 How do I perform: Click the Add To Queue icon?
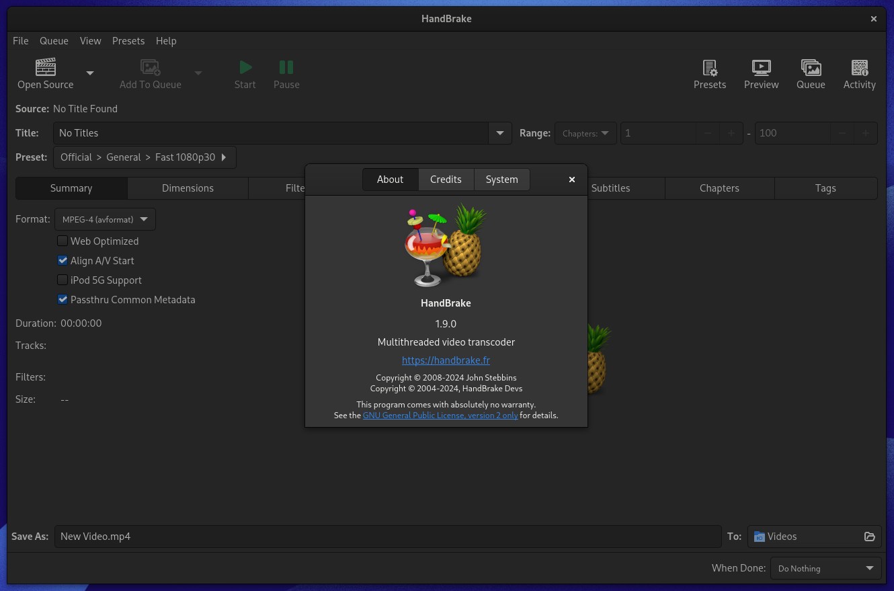[150, 67]
